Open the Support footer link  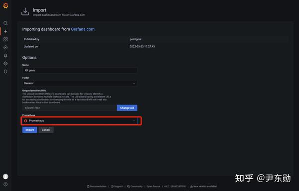[117, 187]
